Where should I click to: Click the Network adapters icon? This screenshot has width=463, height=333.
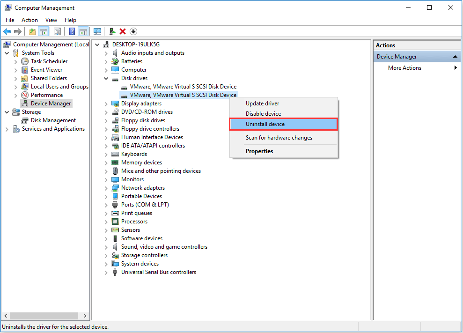(x=115, y=188)
